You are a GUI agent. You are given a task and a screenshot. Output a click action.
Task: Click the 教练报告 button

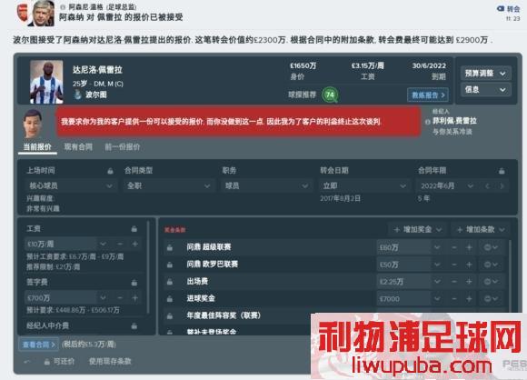tap(428, 95)
